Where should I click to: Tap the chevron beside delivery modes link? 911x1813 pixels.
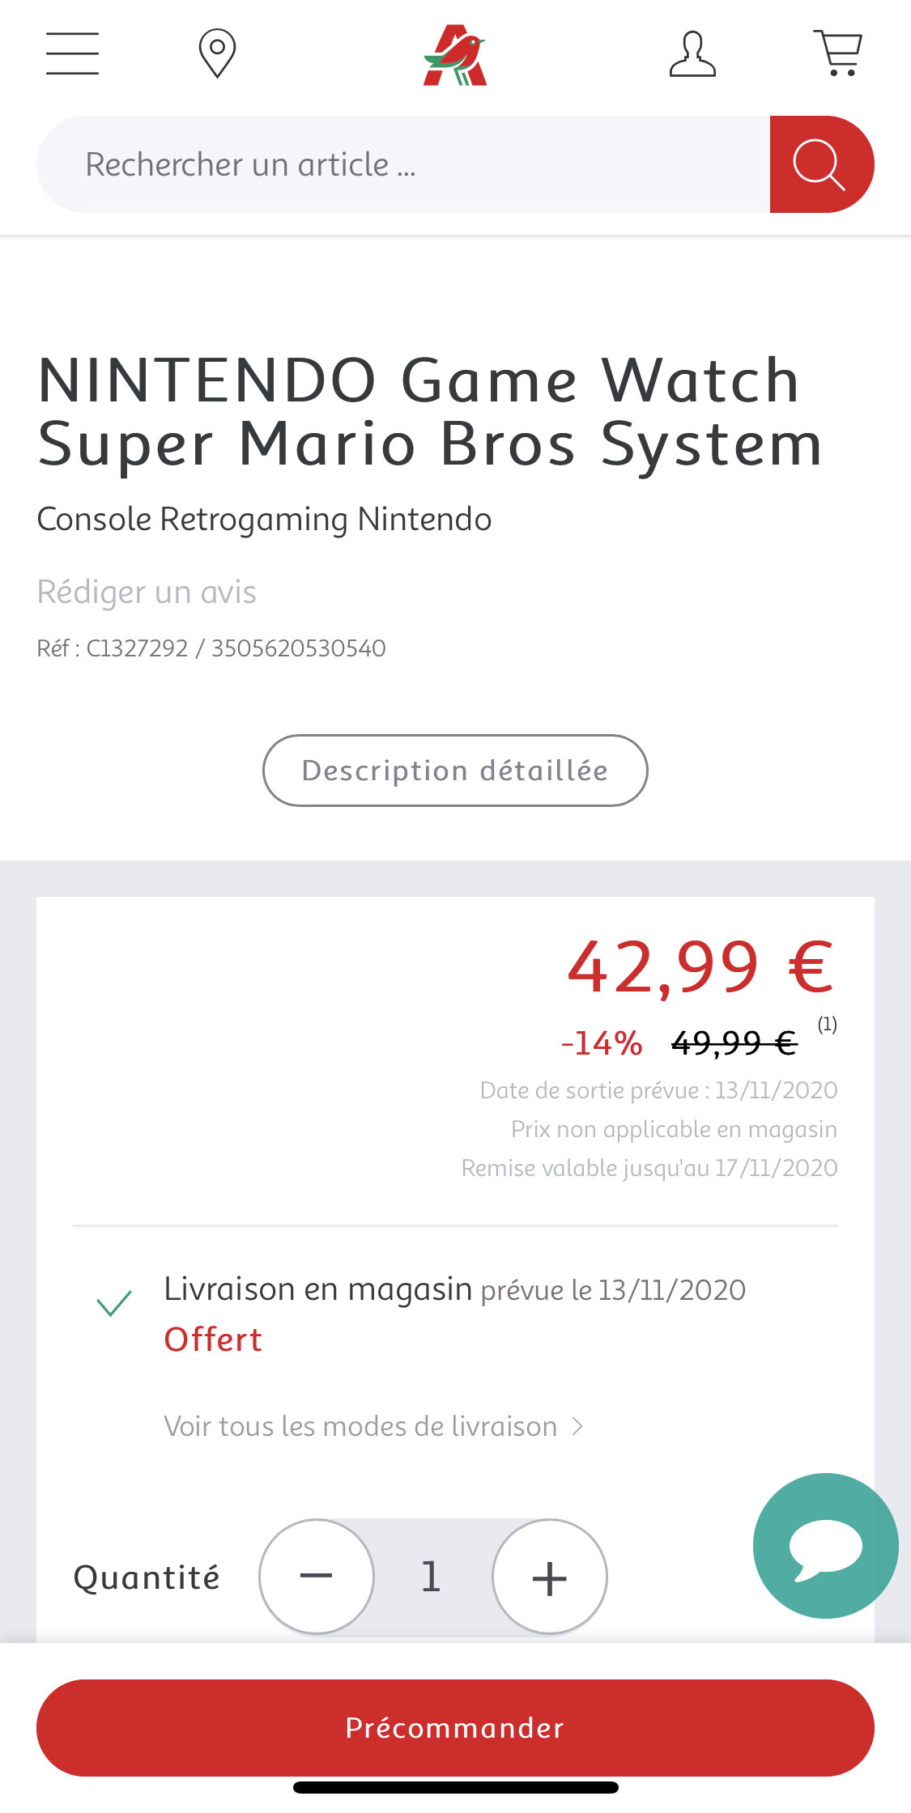click(577, 1426)
